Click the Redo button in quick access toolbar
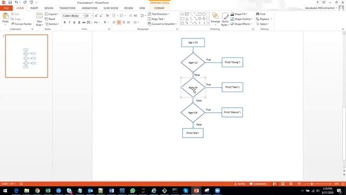 click(25, 2)
